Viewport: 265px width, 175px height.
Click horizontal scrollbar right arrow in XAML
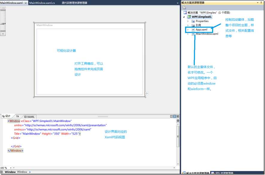[174, 168]
